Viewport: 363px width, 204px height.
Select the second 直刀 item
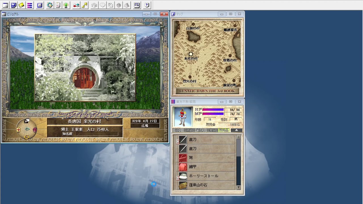(x=206, y=148)
